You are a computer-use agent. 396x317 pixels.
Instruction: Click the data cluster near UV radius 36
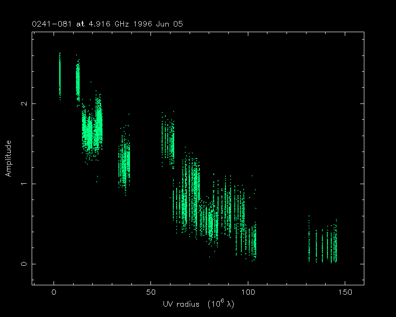coord(124,161)
